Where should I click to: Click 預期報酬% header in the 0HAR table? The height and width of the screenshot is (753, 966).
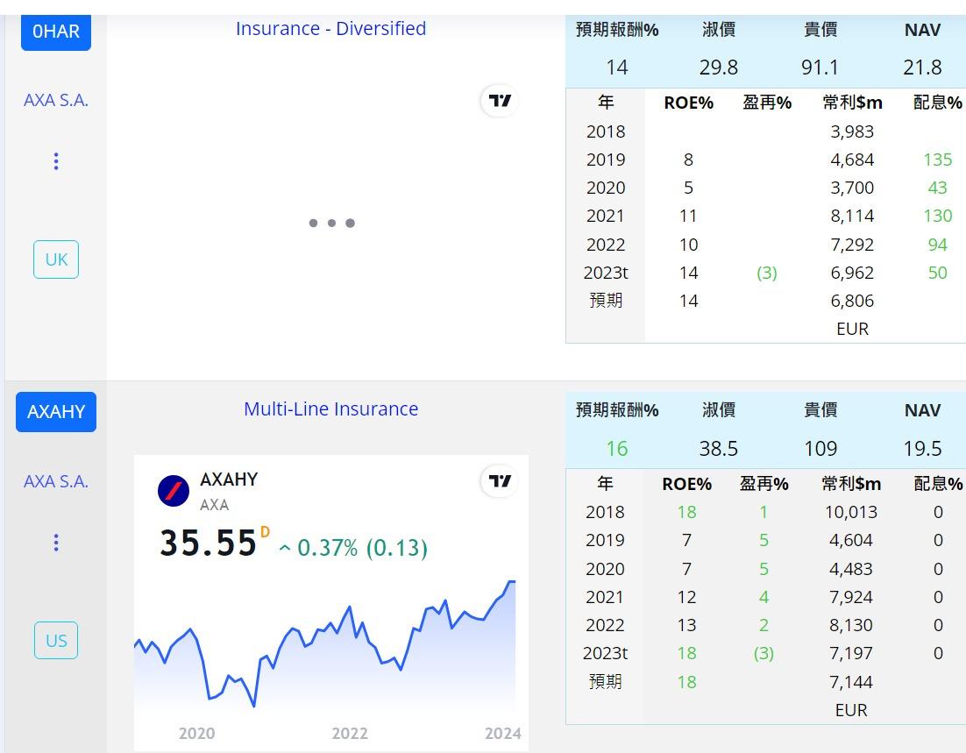[x=617, y=30]
